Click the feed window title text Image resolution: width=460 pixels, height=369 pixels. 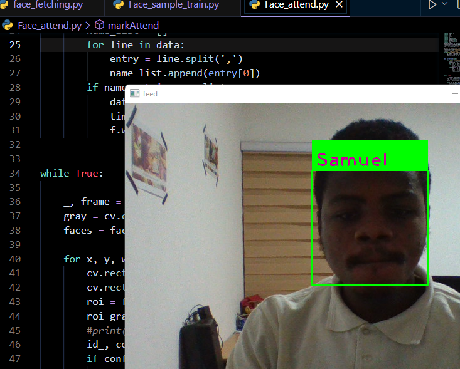pos(150,94)
